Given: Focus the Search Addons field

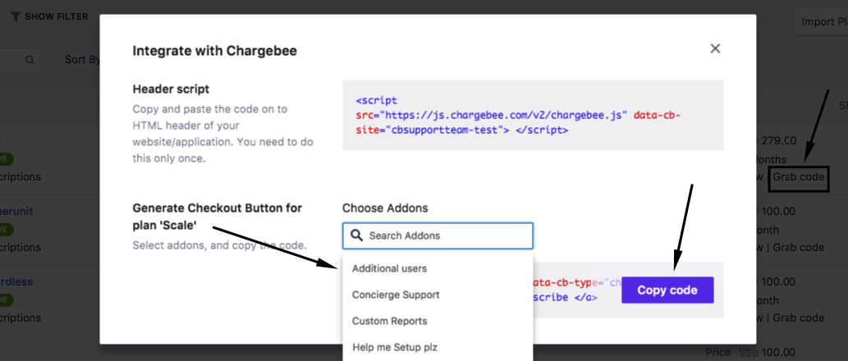Looking at the screenshot, I should tap(438, 235).
